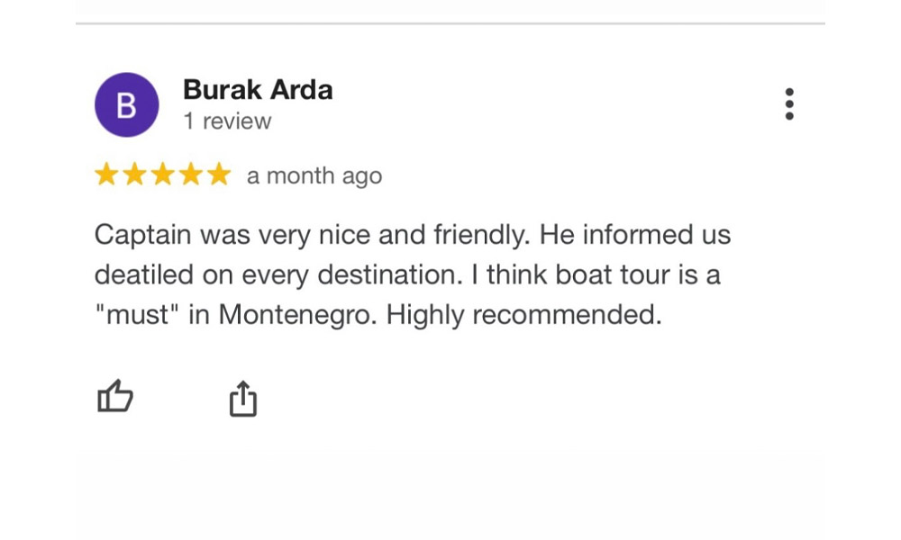Open the three-dot more options menu

[789, 104]
